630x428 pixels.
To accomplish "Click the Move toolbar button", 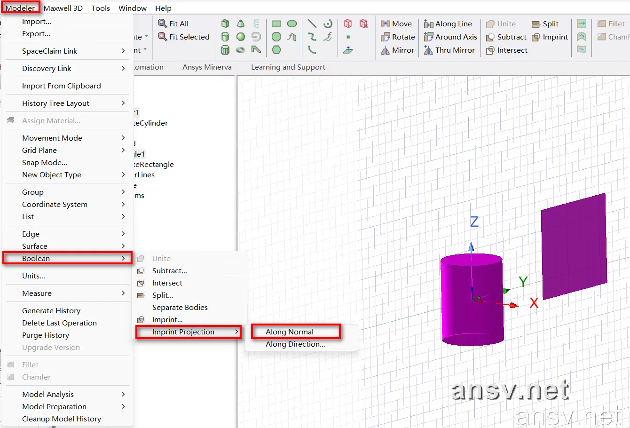I will coord(396,24).
